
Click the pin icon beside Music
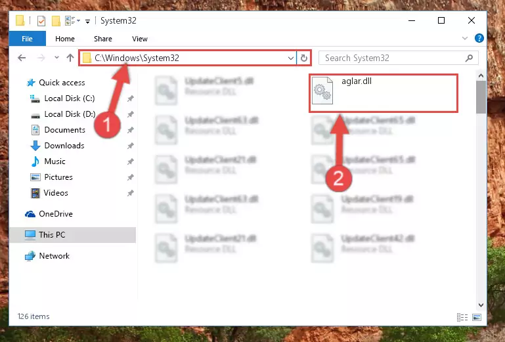[x=130, y=161]
